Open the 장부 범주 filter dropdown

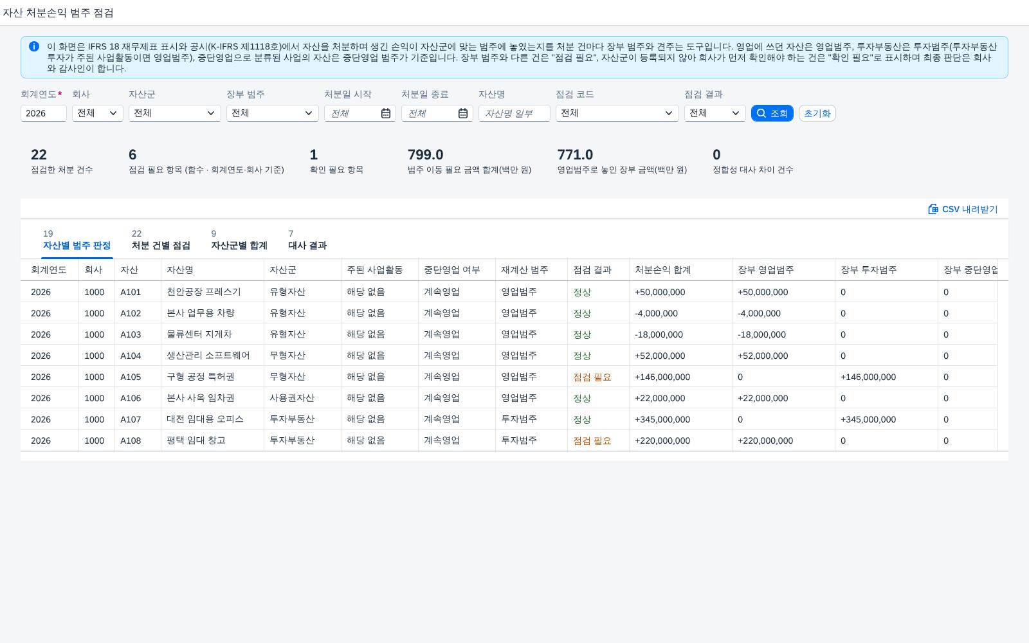[272, 113]
